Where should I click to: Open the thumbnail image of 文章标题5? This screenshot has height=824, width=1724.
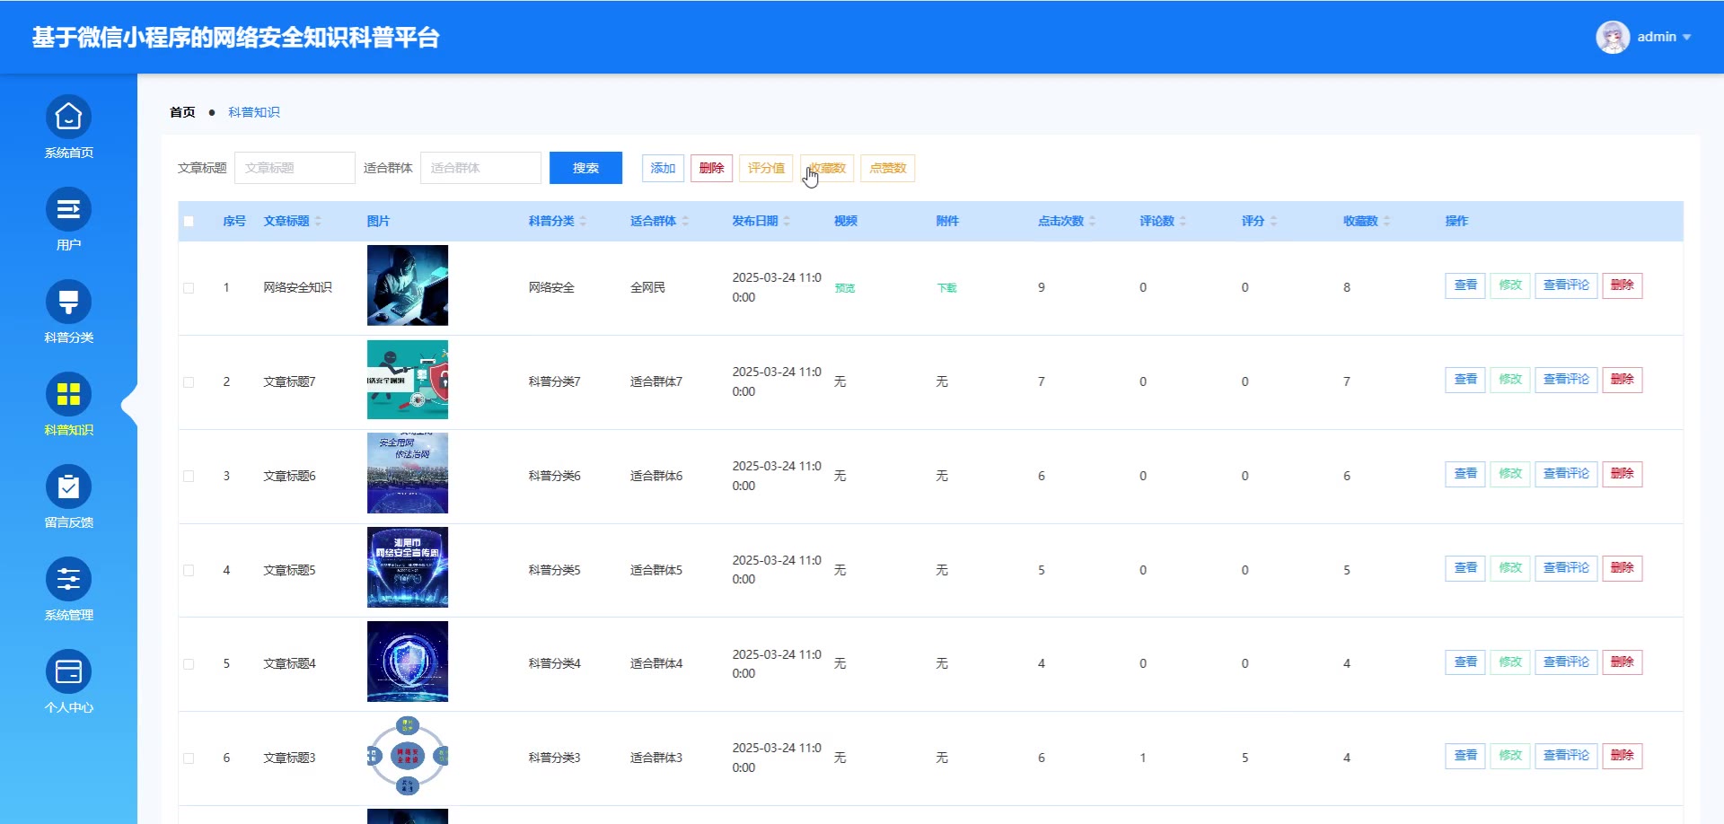pos(407,567)
